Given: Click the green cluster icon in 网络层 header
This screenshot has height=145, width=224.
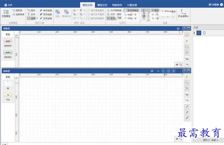Looking at the screenshot, I should click(163, 71).
